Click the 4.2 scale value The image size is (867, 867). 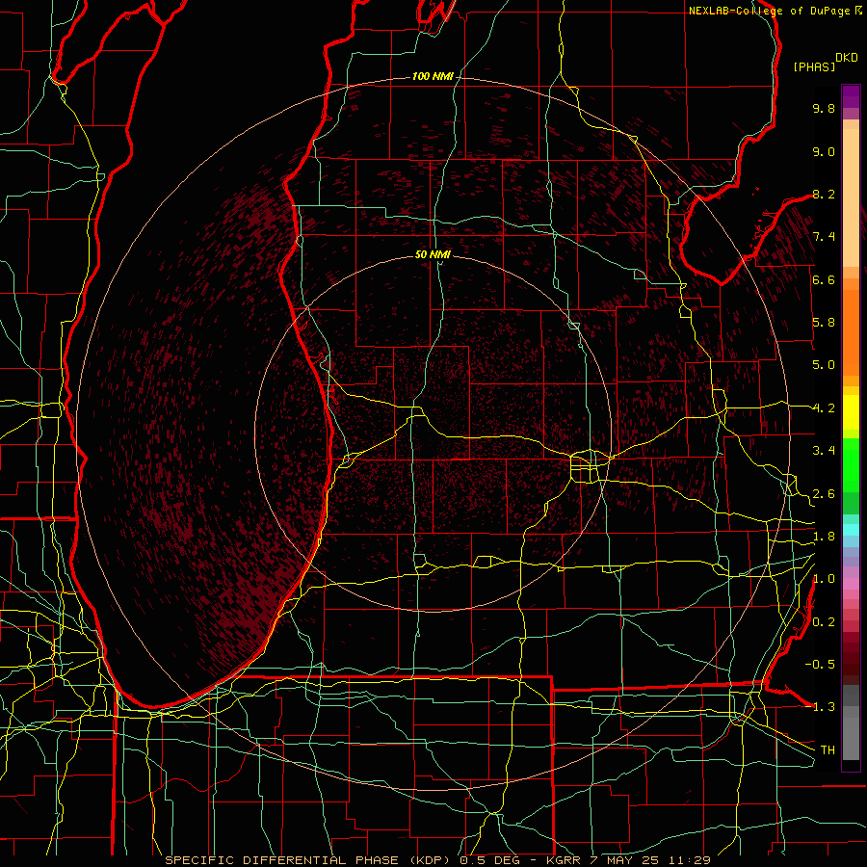click(824, 408)
